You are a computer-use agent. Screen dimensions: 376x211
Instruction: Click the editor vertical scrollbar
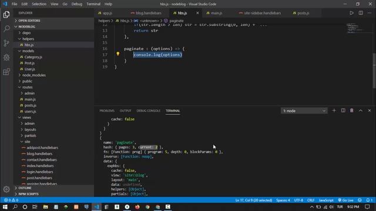(x=374, y=70)
